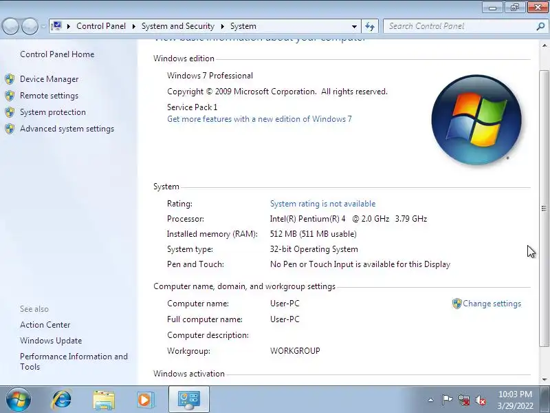Open Advanced system settings
This screenshot has width=550, height=413.
coord(67,129)
